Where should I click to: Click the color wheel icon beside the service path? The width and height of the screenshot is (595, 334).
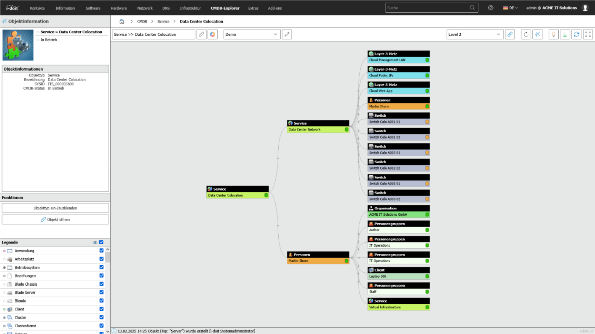point(212,34)
